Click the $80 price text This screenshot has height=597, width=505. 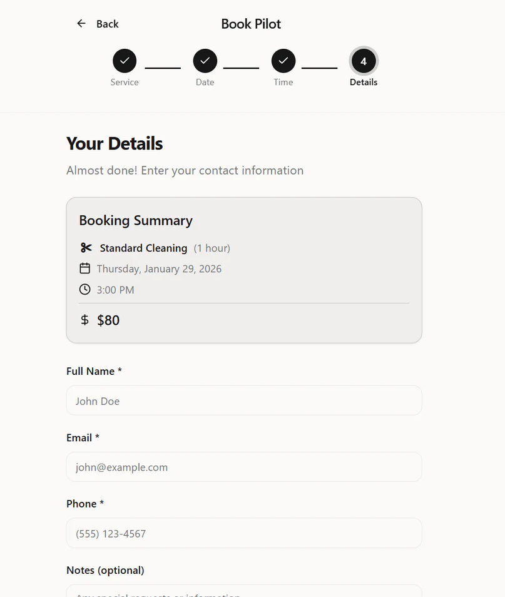tap(108, 320)
